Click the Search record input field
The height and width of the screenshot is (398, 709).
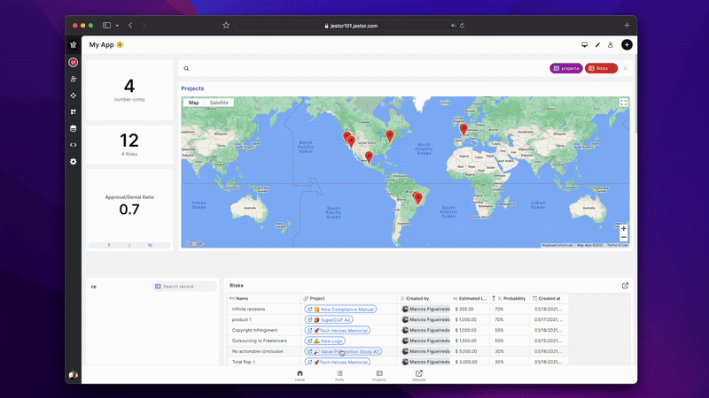click(x=184, y=287)
